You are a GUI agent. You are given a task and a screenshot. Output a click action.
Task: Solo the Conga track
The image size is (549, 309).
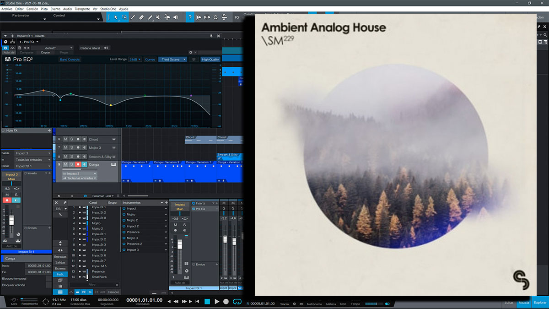72,164
